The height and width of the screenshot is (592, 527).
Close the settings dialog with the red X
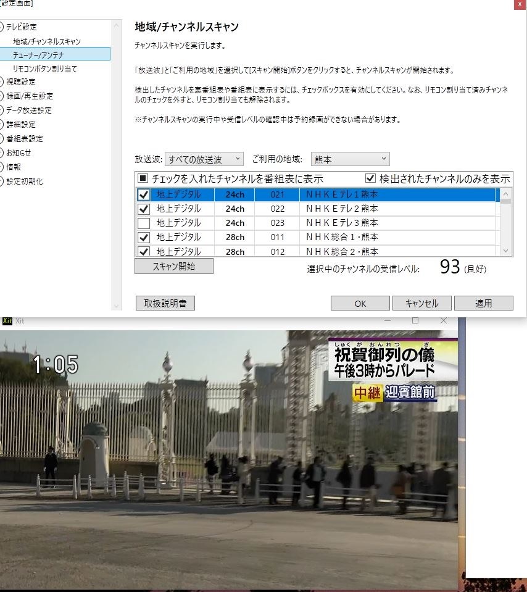click(520, 4)
